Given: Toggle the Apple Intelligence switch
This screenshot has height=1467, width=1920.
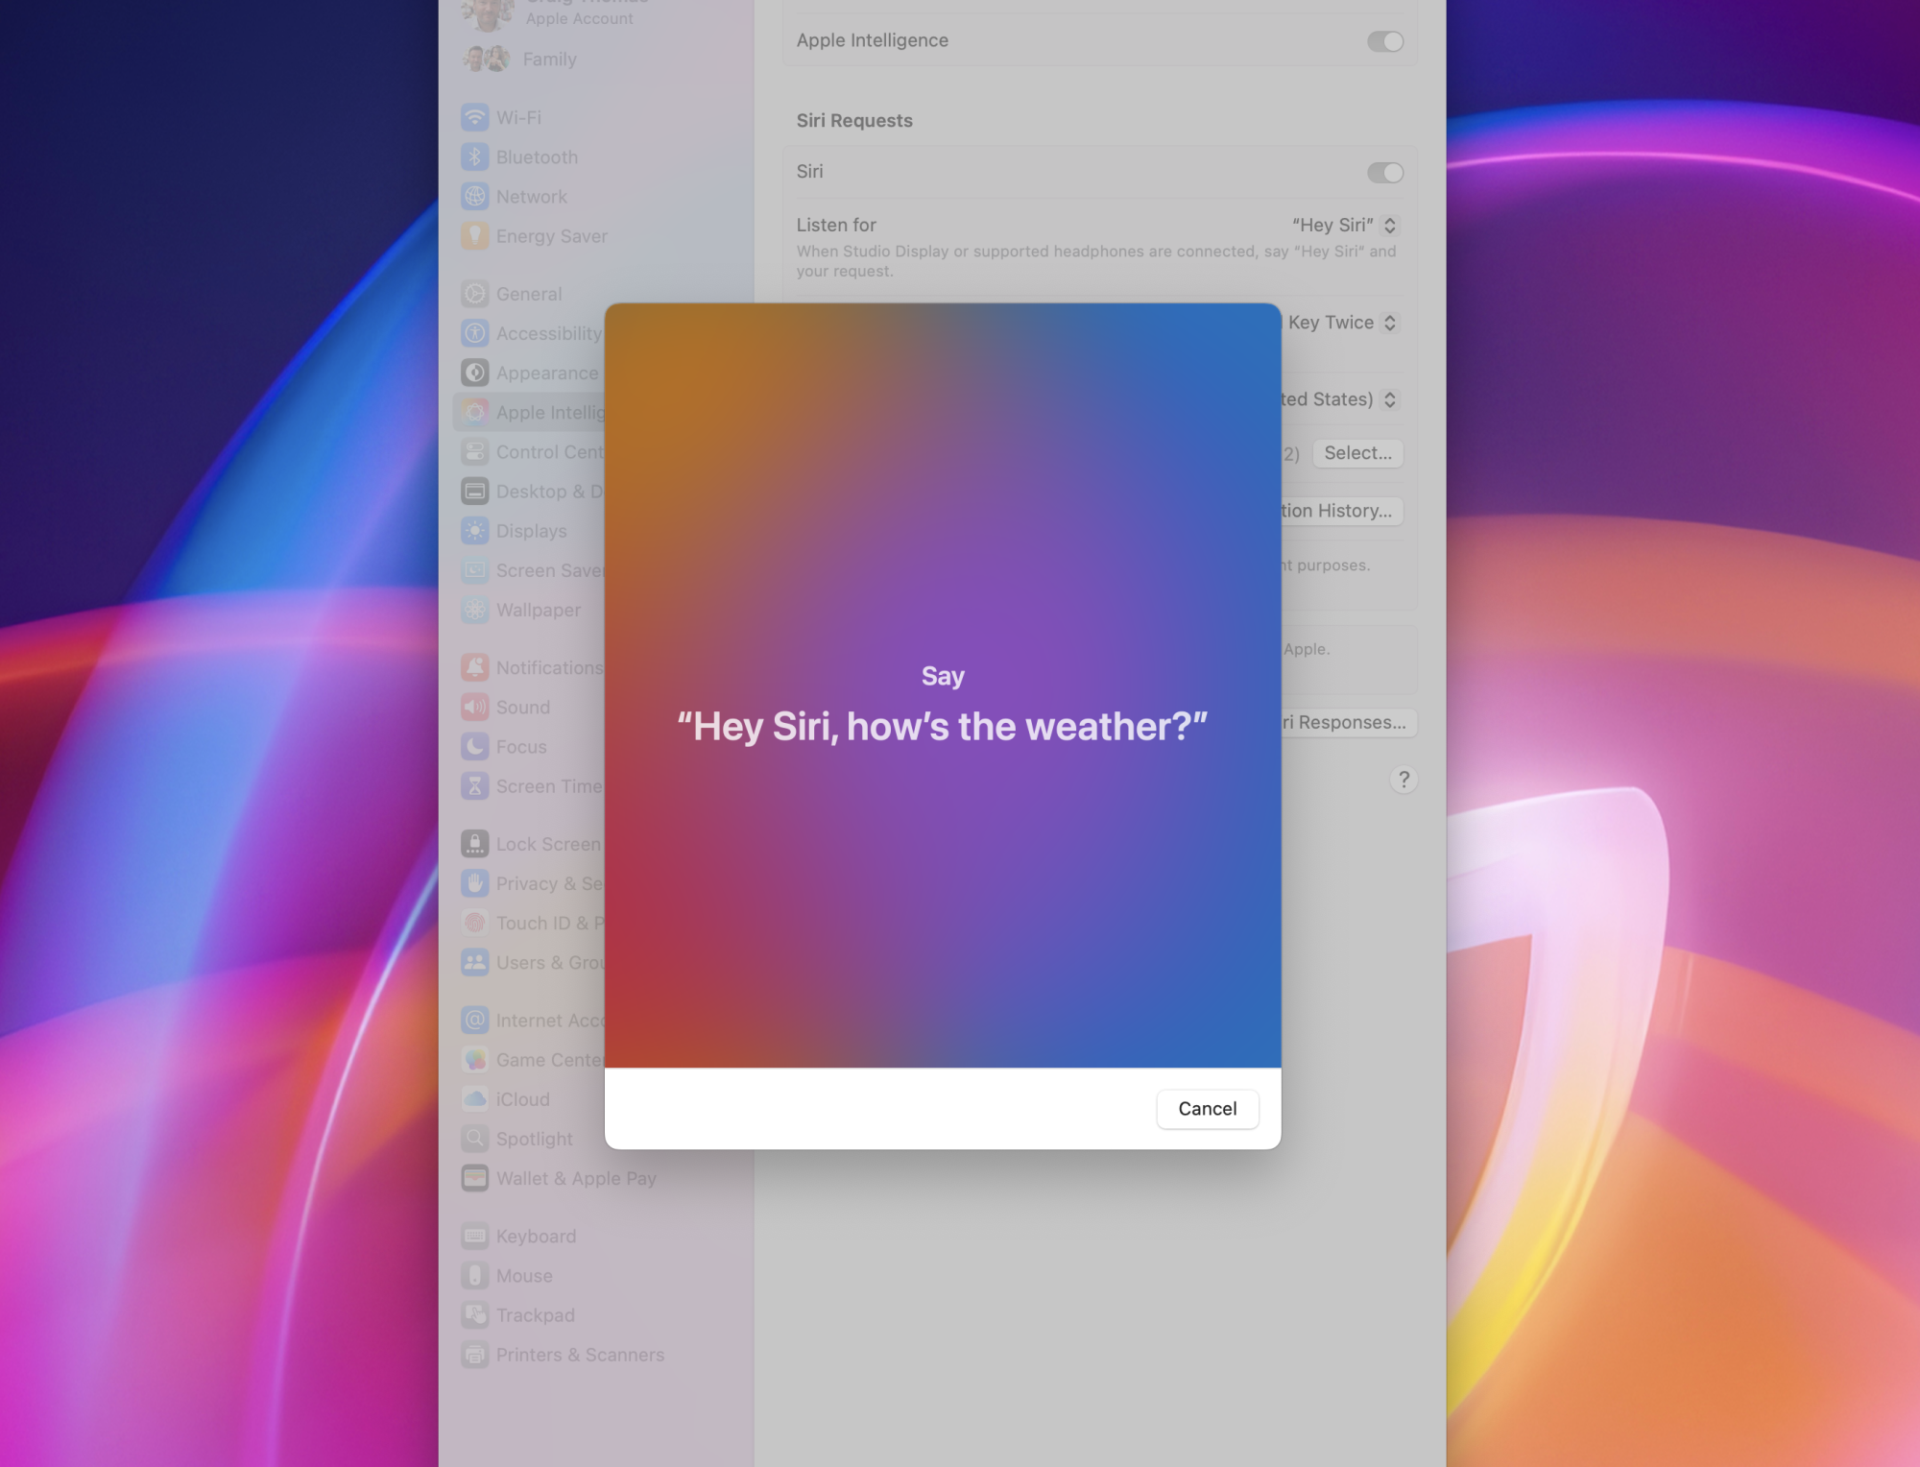Looking at the screenshot, I should pyautogui.click(x=1385, y=41).
